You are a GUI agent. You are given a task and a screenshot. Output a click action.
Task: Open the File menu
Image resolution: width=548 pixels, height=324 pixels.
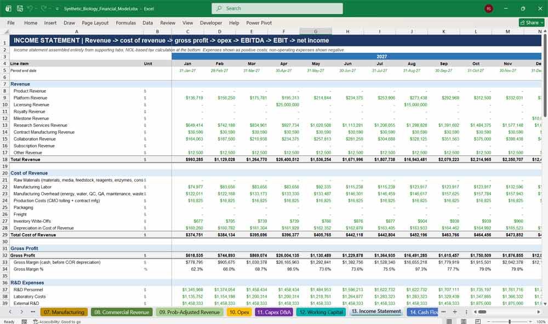(x=11, y=22)
